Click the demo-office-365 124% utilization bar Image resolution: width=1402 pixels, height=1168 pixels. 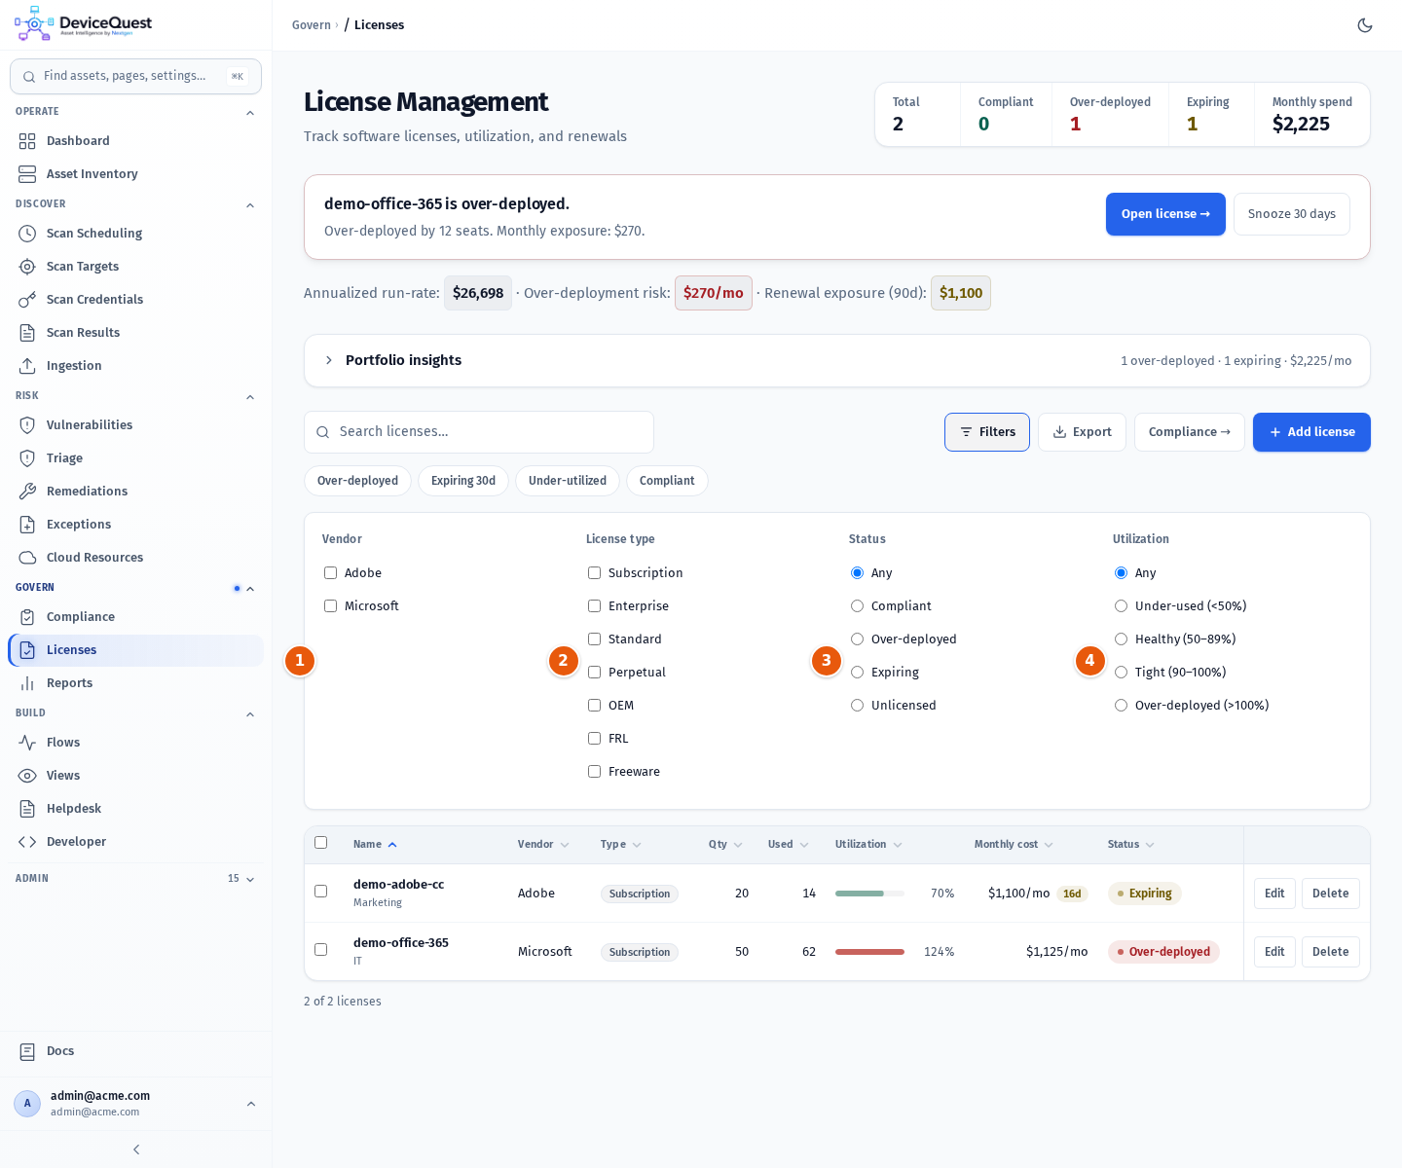tap(869, 952)
